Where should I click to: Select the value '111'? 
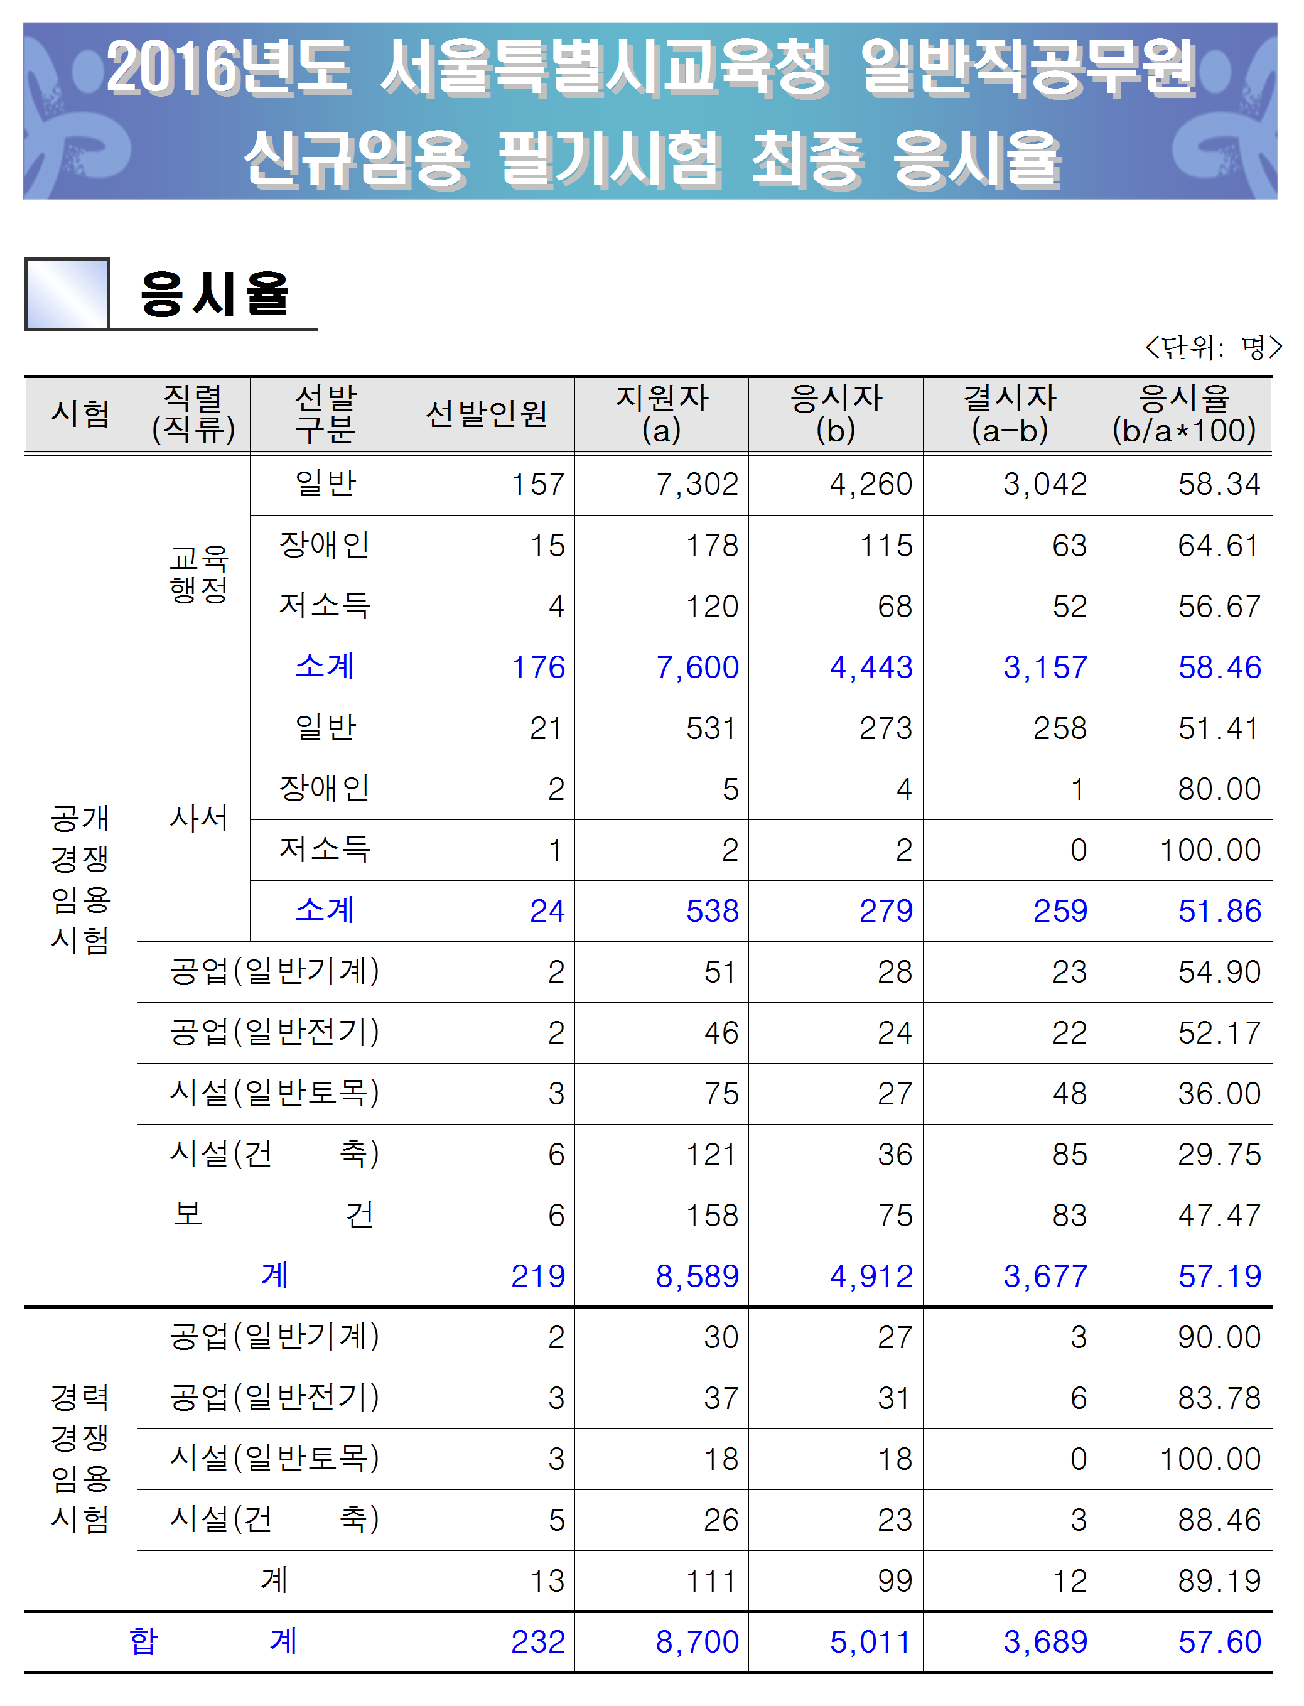tap(712, 1582)
